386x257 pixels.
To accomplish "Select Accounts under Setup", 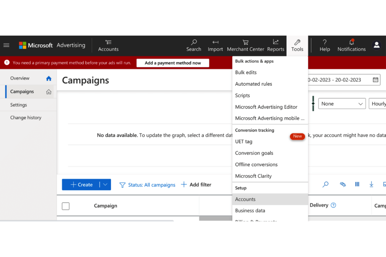I will pos(270,199).
